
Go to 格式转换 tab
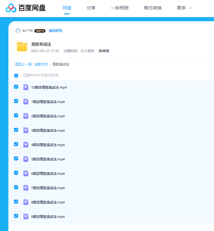click(x=153, y=8)
